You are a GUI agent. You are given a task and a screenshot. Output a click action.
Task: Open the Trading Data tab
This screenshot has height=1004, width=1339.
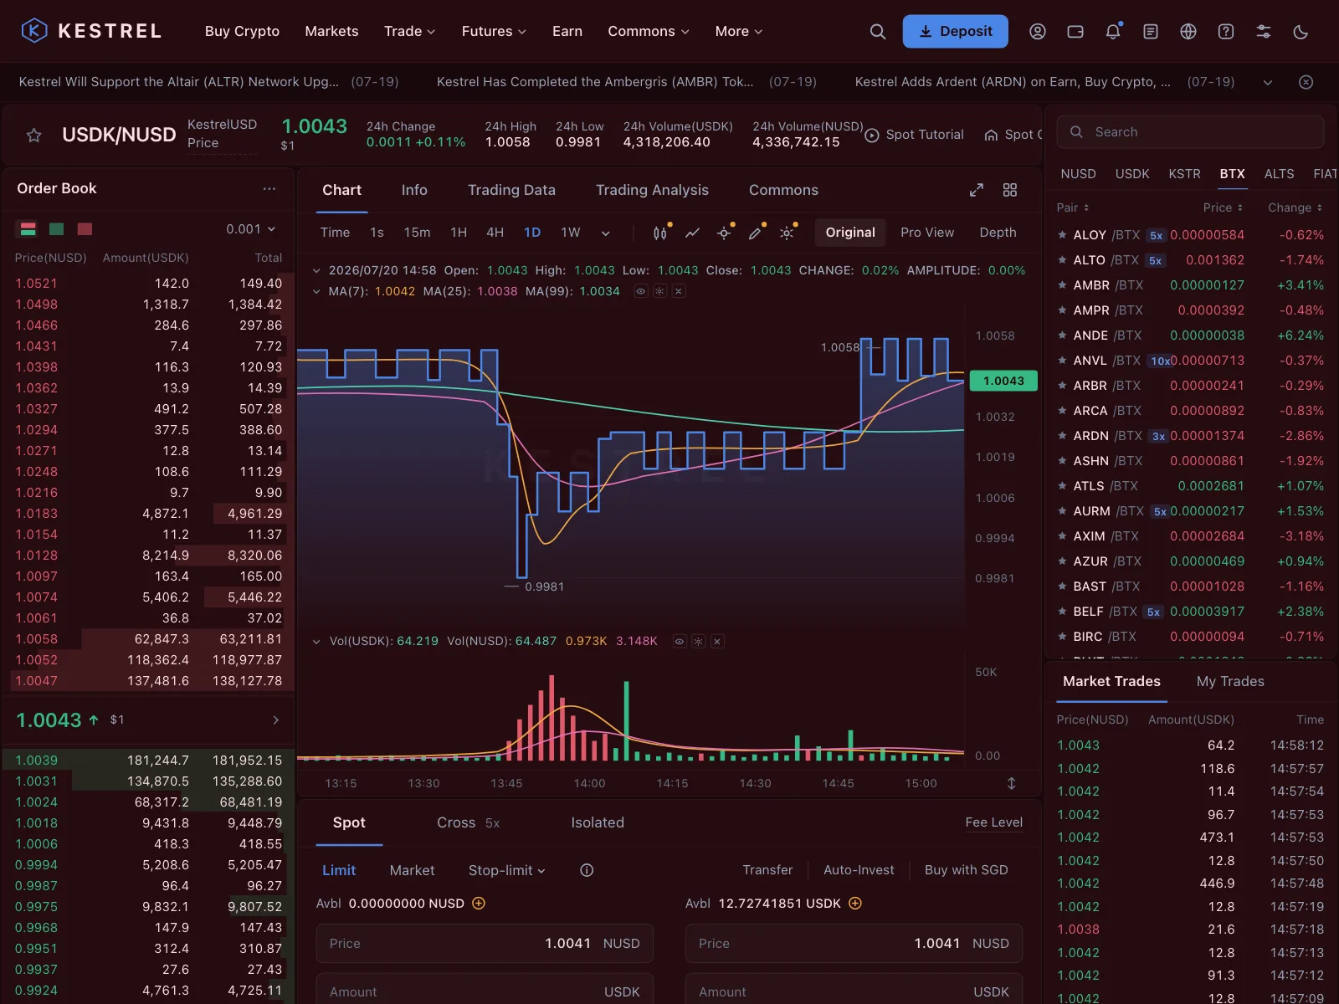[x=511, y=190]
